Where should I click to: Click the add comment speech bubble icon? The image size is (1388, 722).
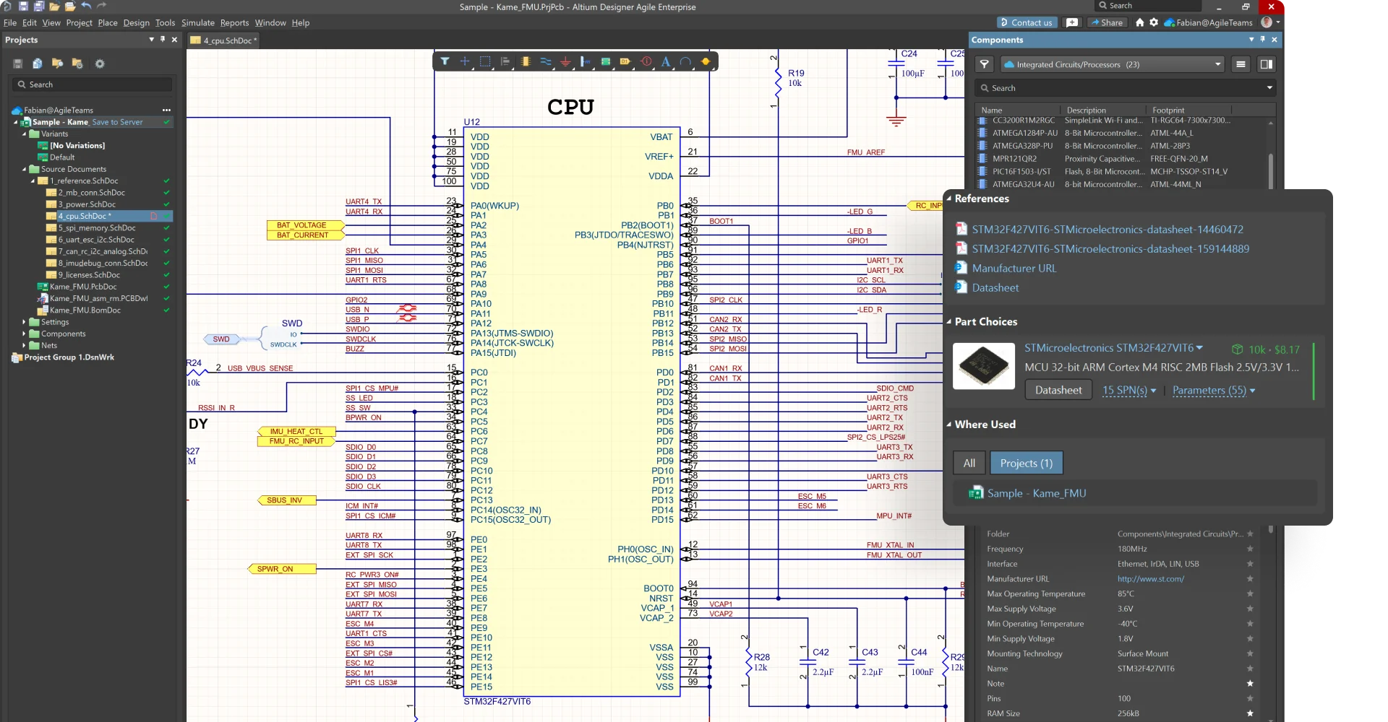click(1072, 22)
